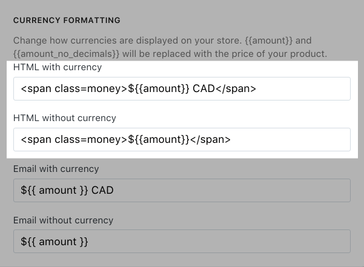Click the "HTML without currency" label
364x267 pixels.
click(65, 118)
